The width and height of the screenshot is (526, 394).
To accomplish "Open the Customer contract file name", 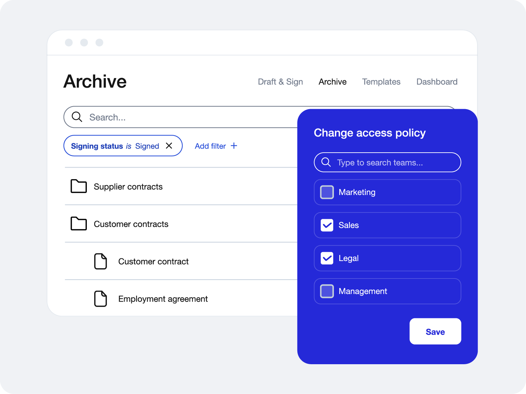I will click(154, 261).
